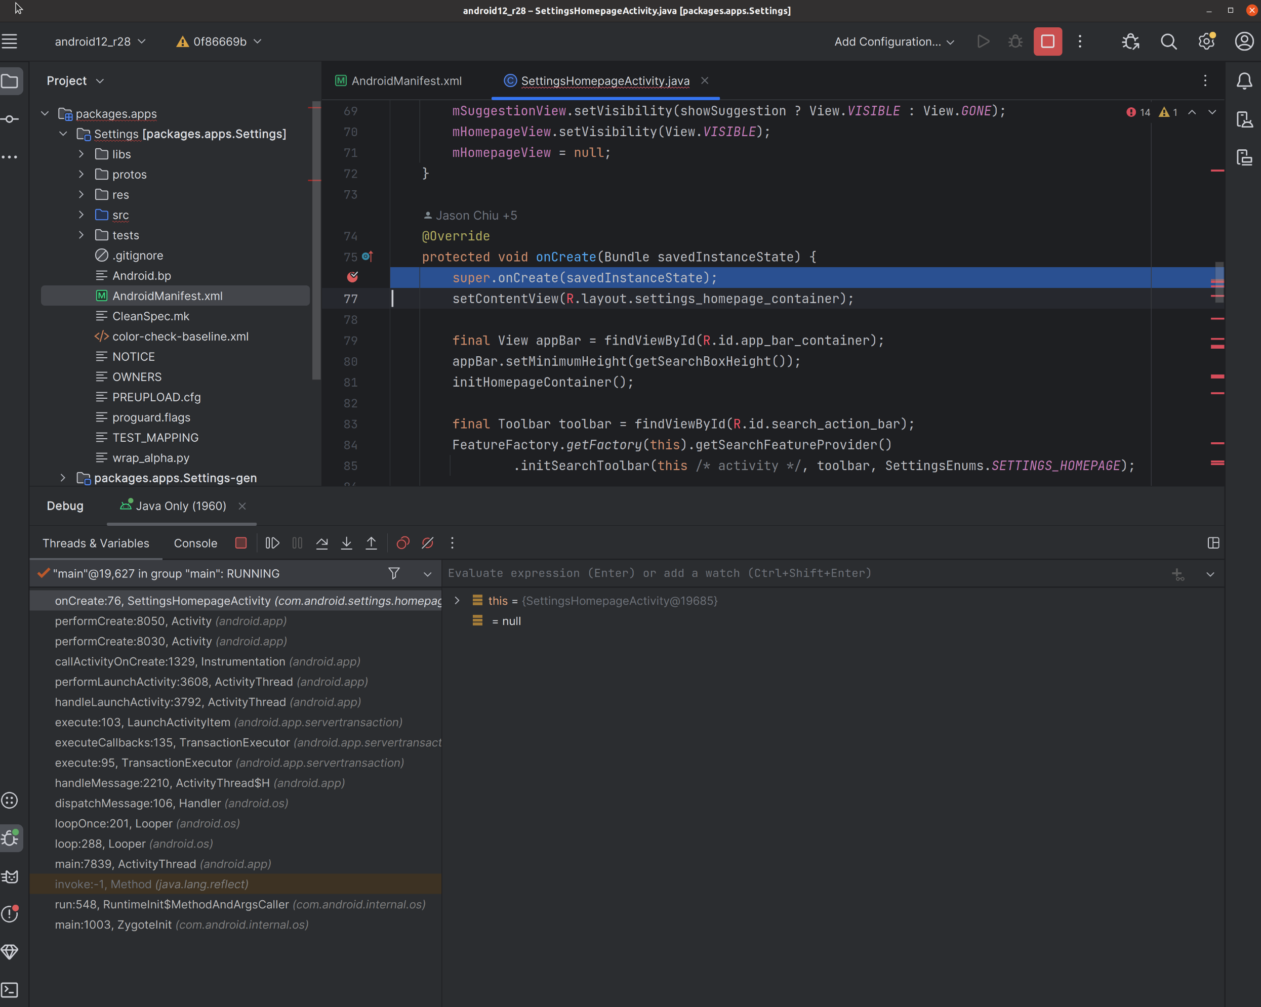
Task: Click the Step Into debug icon
Action: (x=346, y=543)
